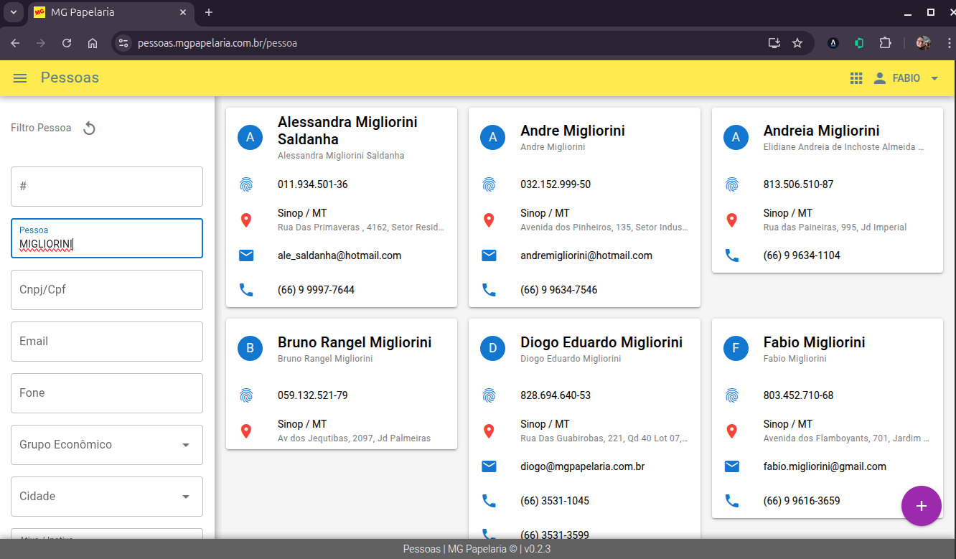The width and height of the screenshot is (956, 559).
Task: Click phone icon on Andreia Migliorini card
Action: [731, 255]
